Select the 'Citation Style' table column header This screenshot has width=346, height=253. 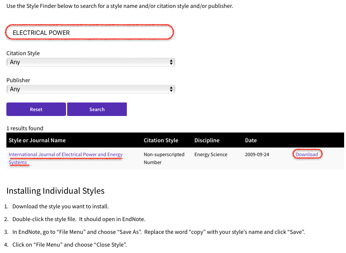point(161,140)
